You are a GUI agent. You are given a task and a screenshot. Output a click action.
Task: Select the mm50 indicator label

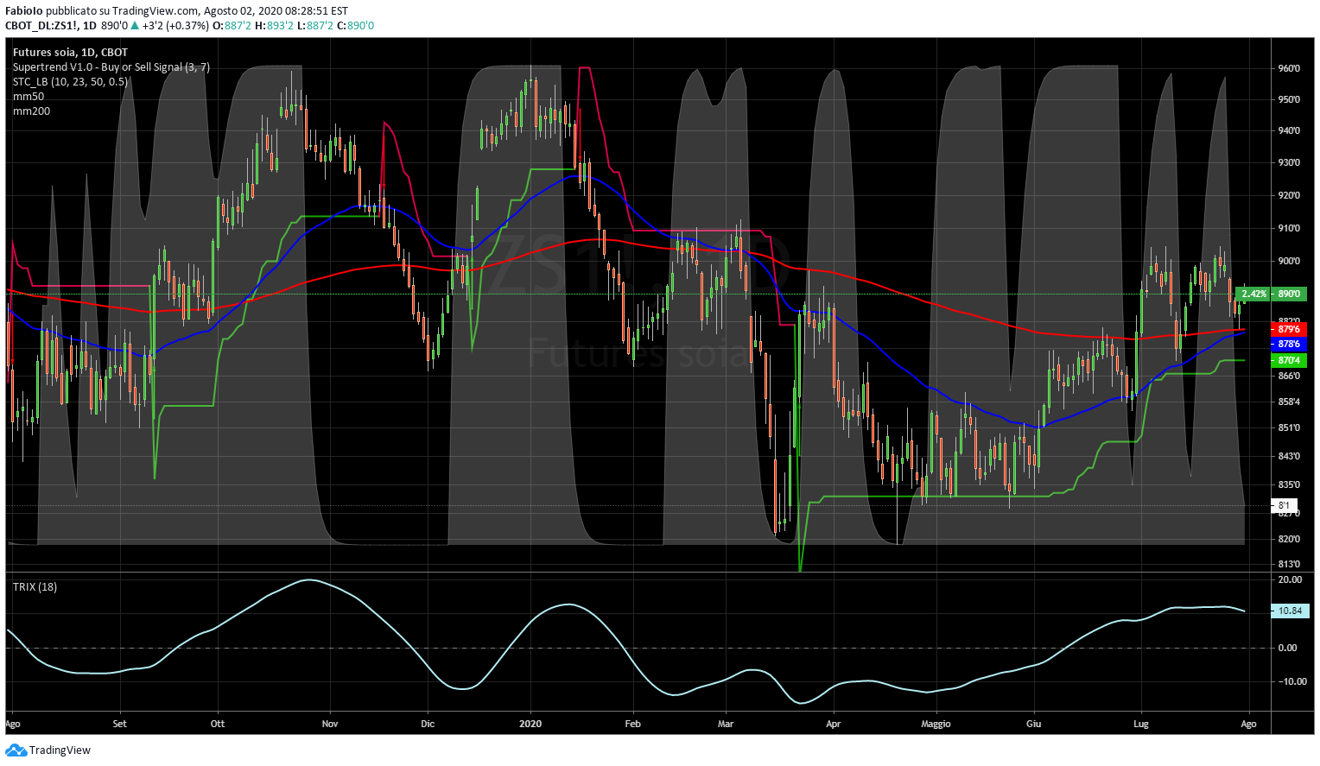[x=29, y=96]
